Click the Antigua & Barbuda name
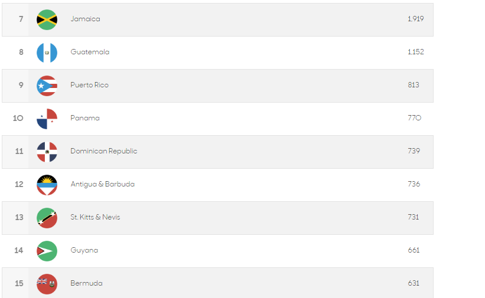The image size is (485, 298). (x=103, y=184)
